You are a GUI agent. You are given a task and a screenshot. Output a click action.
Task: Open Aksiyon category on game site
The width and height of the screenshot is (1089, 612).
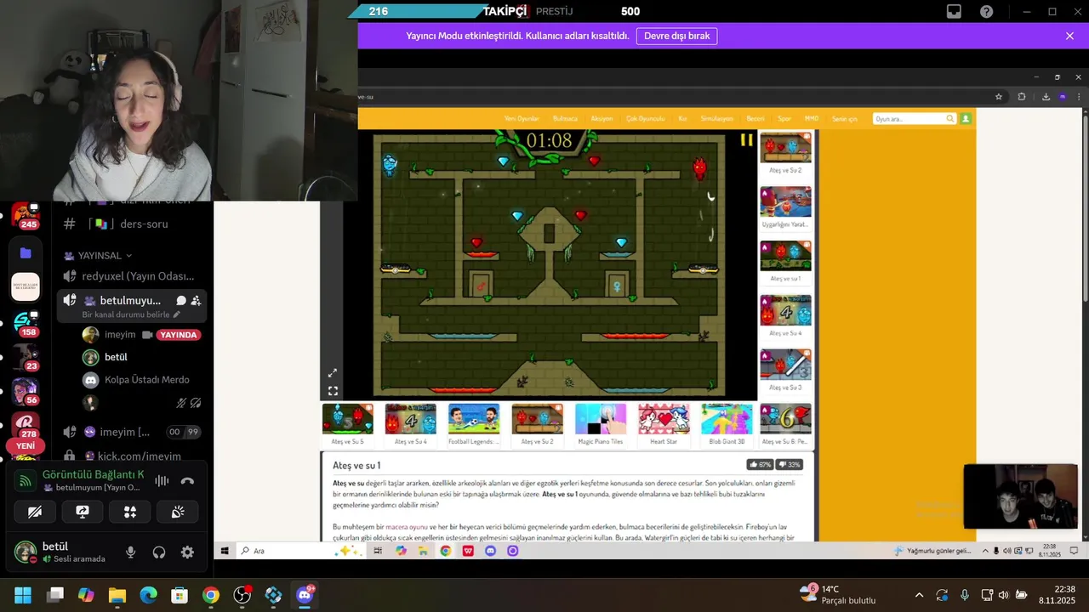(602, 119)
